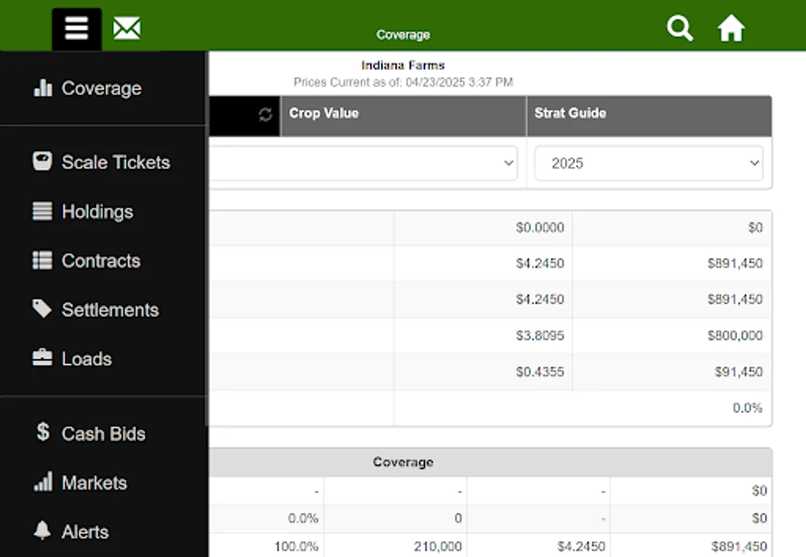The height and width of the screenshot is (557, 806).
Task: Toggle the hamburger menu button
Action: coord(77,29)
